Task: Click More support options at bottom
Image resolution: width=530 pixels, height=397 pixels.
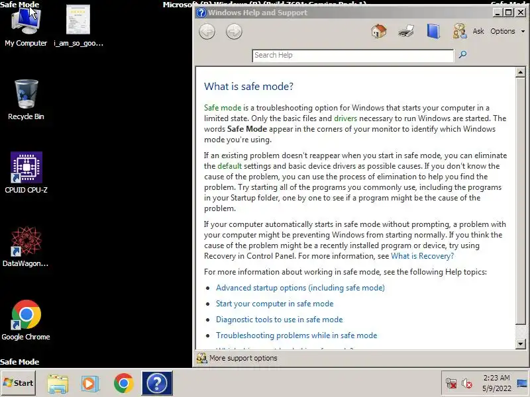Action: [237, 358]
